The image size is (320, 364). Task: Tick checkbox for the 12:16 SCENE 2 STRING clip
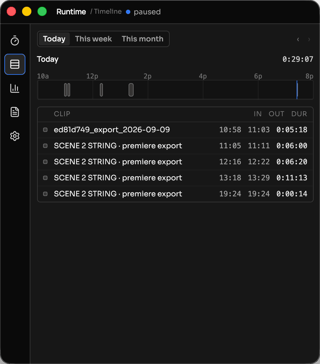point(45,162)
